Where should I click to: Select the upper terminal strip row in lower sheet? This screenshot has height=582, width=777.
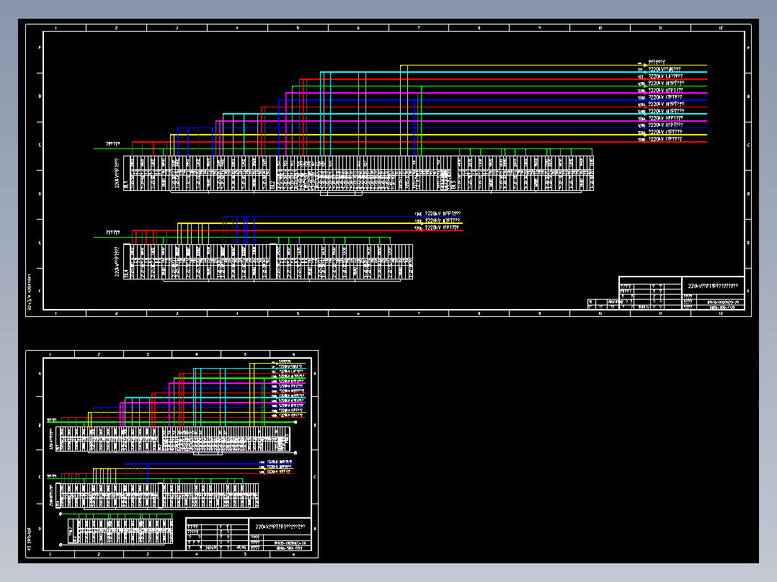[x=173, y=439]
